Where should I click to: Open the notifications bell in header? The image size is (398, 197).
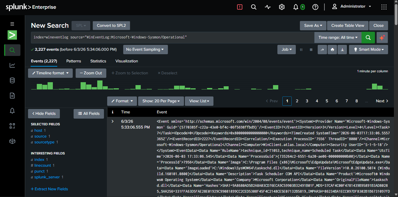point(296,7)
